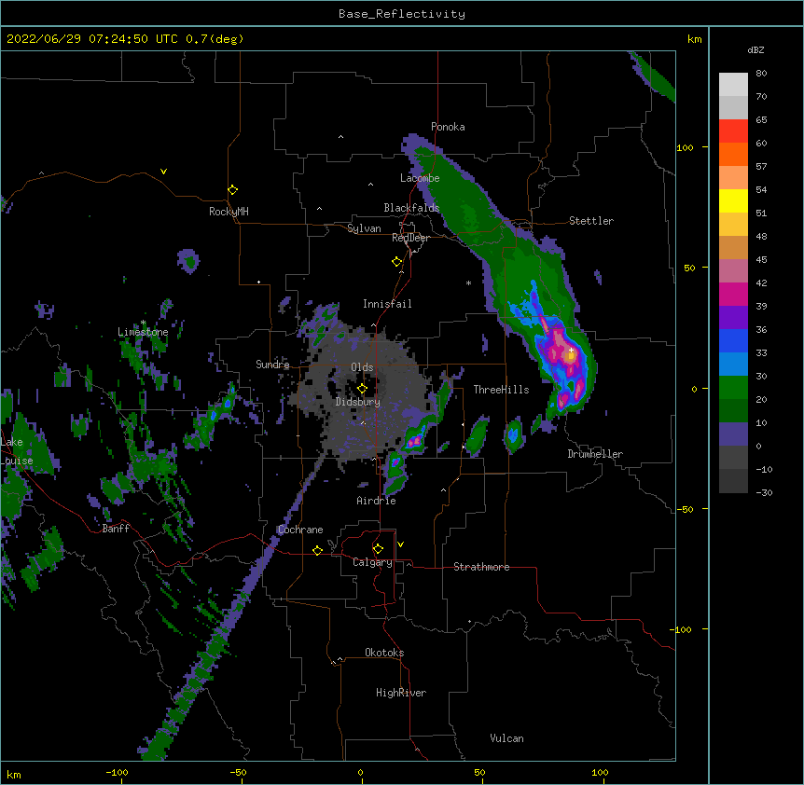This screenshot has height=785, width=804.
Task: Select the white asterisk above Limestone
Action: pos(143,323)
